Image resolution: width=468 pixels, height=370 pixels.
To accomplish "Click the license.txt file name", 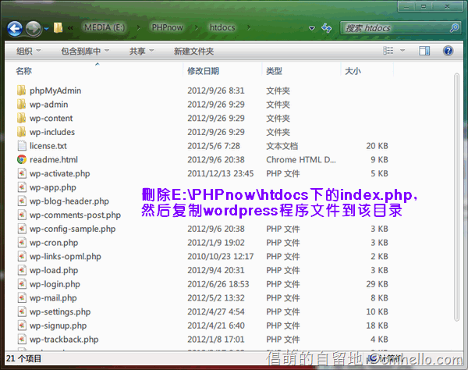I will tap(48, 146).
